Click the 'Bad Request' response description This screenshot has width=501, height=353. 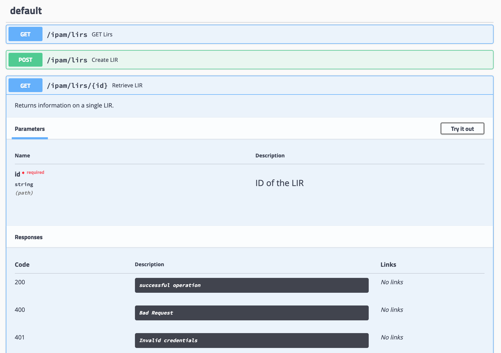(x=156, y=313)
